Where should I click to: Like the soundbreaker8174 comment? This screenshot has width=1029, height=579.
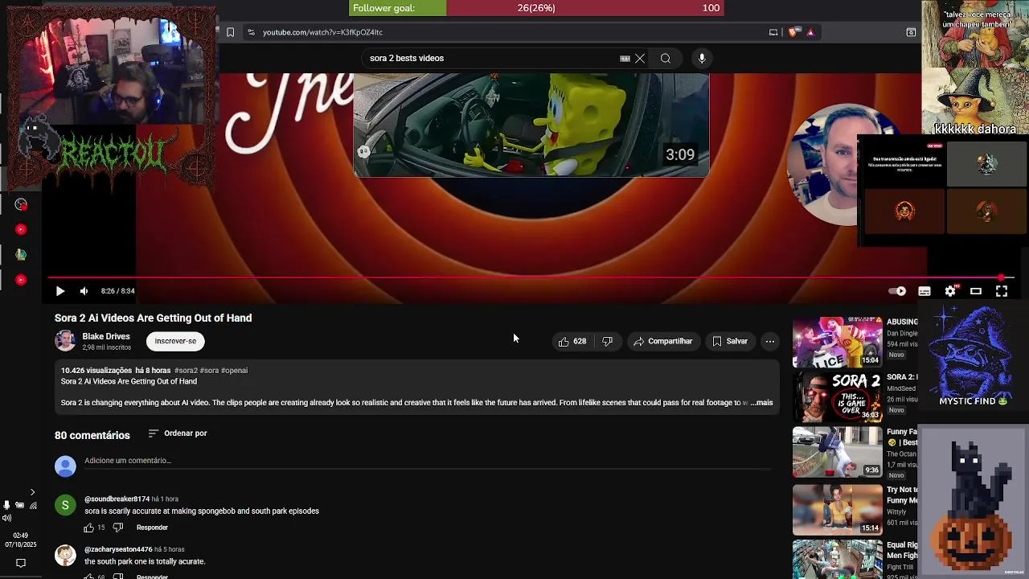click(x=89, y=528)
